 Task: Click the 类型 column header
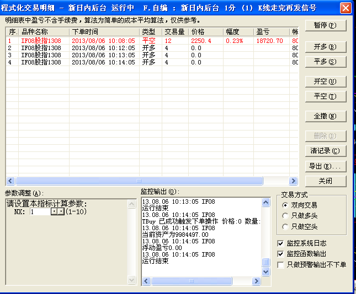[151, 32]
